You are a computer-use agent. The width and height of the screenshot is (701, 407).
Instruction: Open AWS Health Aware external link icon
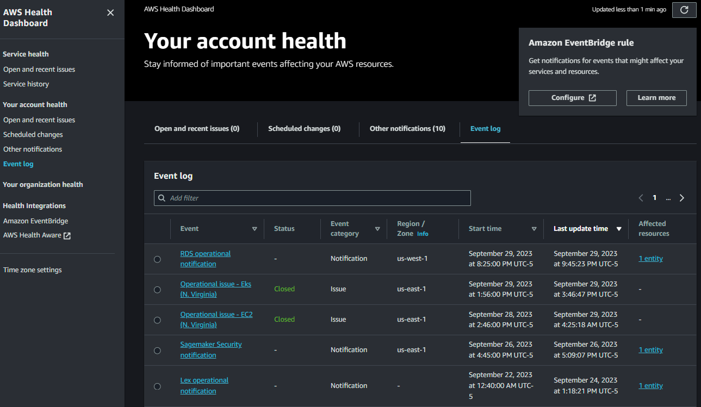tap(67, 236)
